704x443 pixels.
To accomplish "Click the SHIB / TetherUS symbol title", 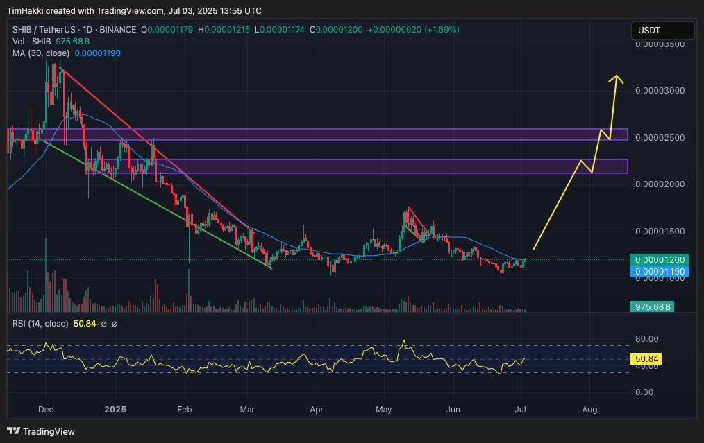I will [x=44, y=30].
